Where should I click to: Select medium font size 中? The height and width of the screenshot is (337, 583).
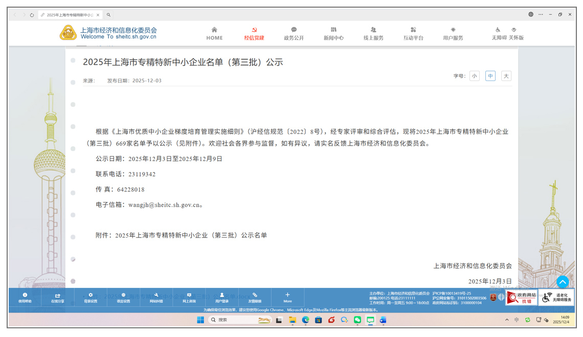(490, 76)
